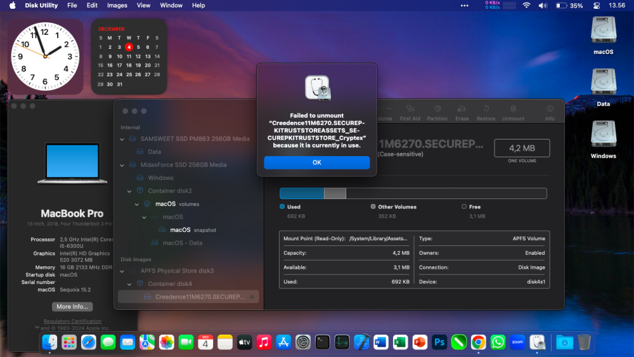
Task: Open the Regulatory Certification link
Action: coord(72,321)
